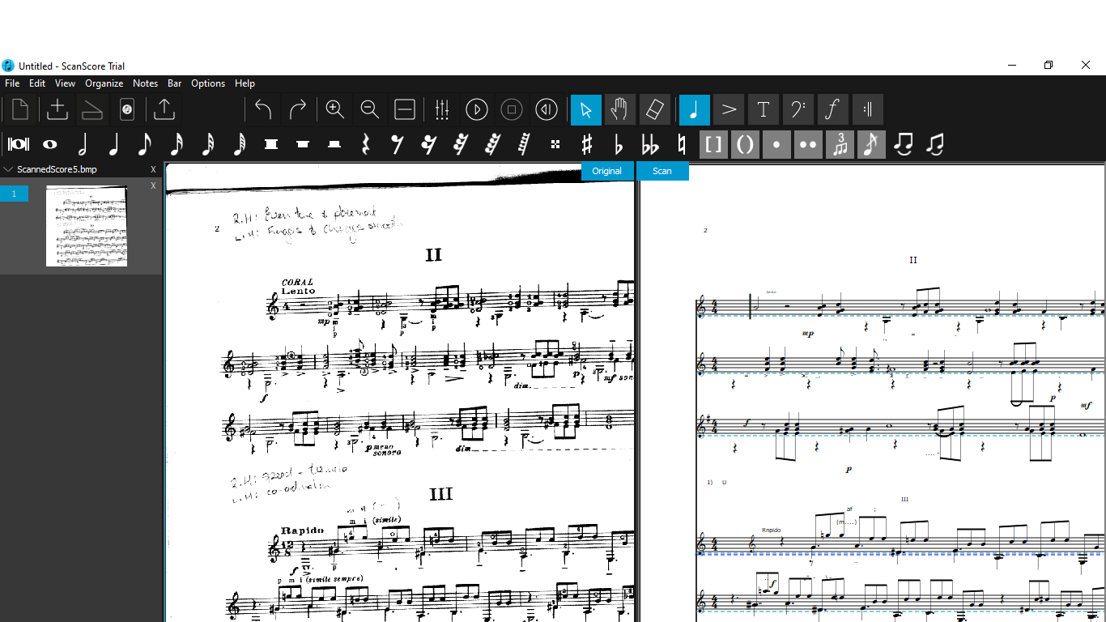Toggle the double augmentation dot
1106x622 pixels.
click(808, 144)
